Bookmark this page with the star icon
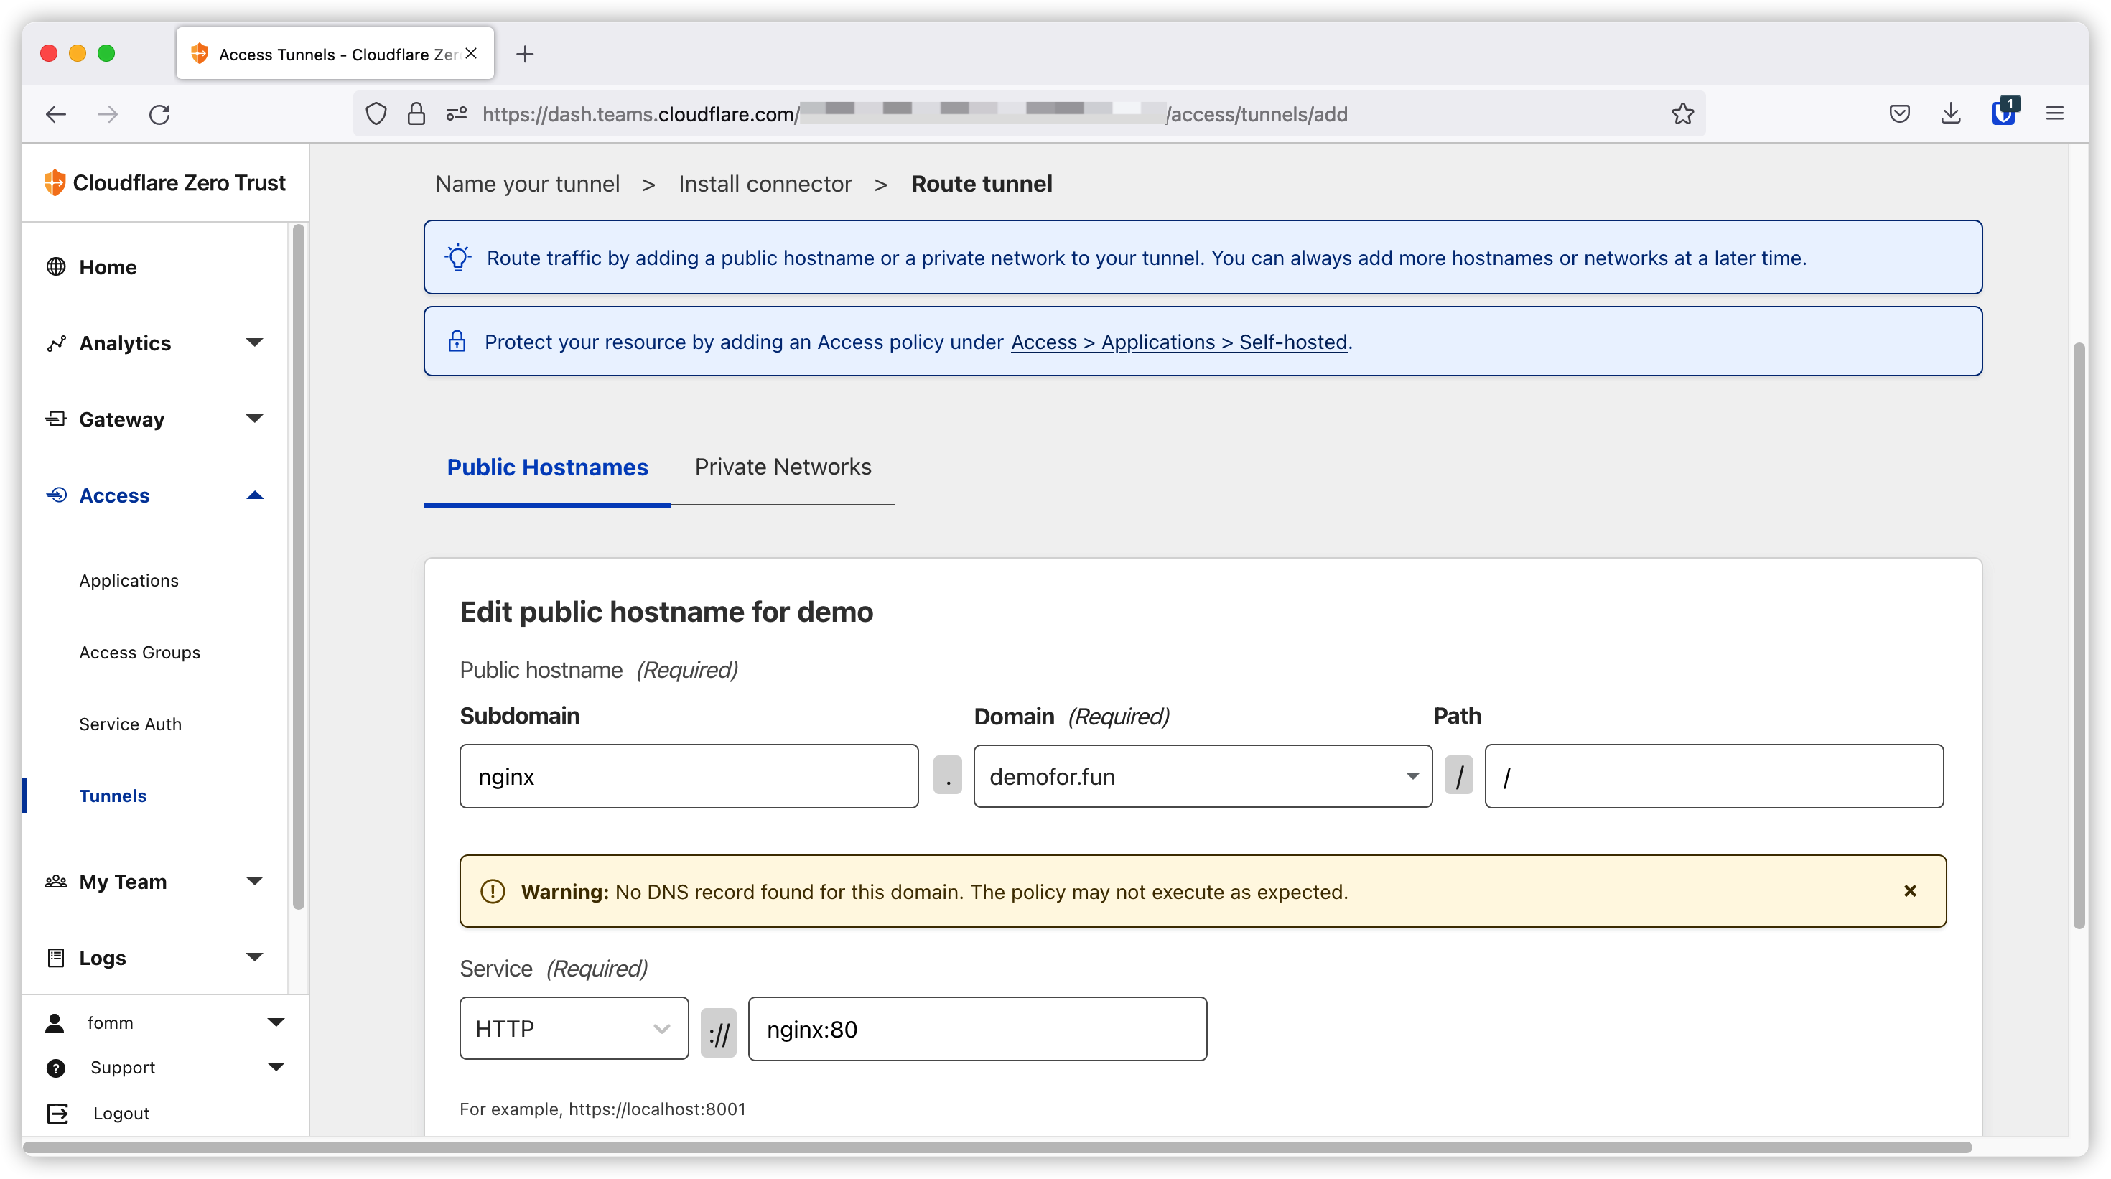 coord(1682,114)
